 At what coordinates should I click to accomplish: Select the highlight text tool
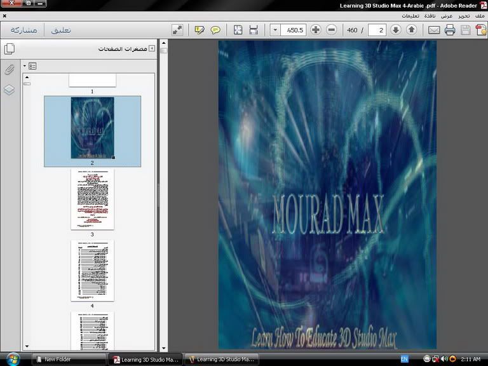click(199, 30)
